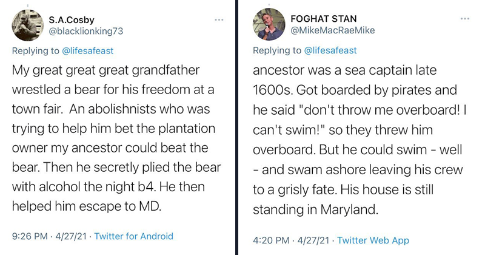Click the Twitter for Android source link
Screen dimensions: 485x255
point(133,236)
